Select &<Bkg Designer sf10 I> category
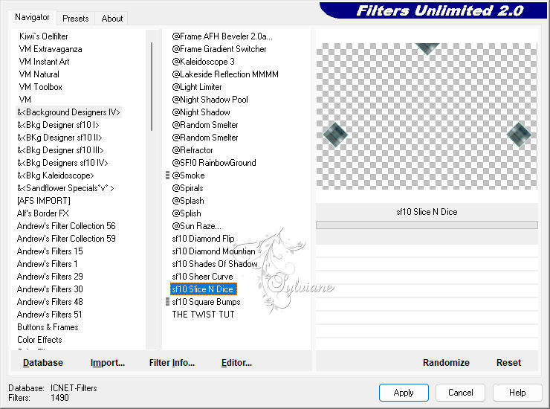The image size is (550, 409). click(x=58, y=125)
